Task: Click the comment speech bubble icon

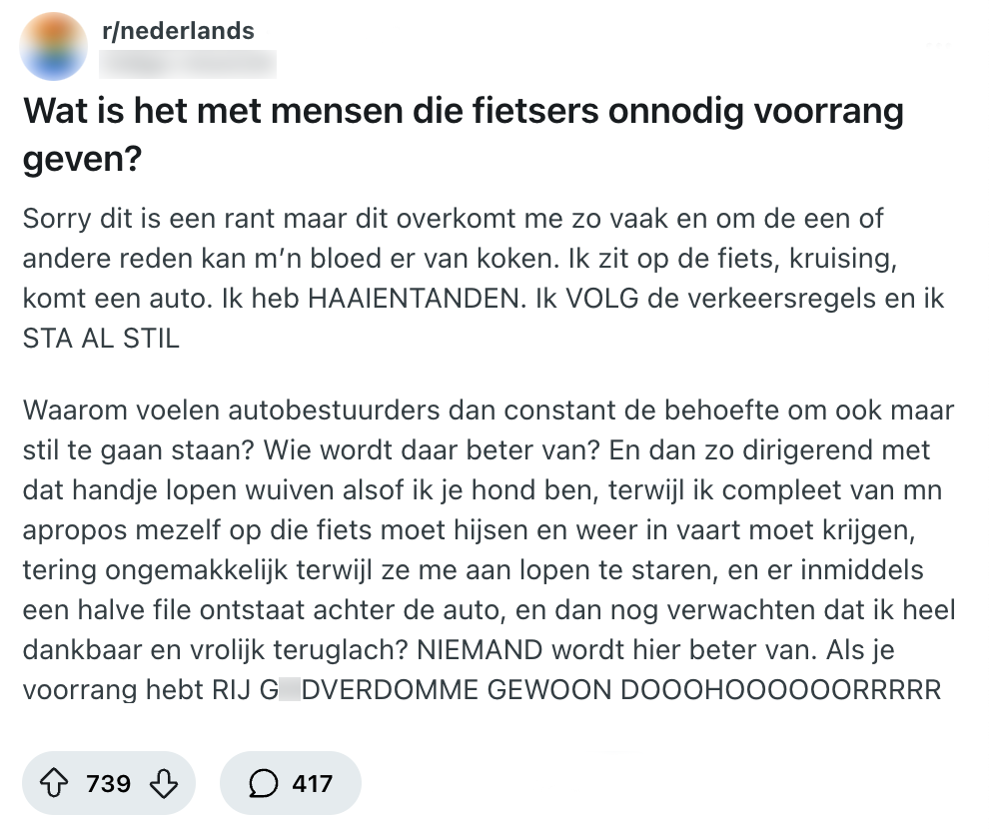Action: [263, 784]
